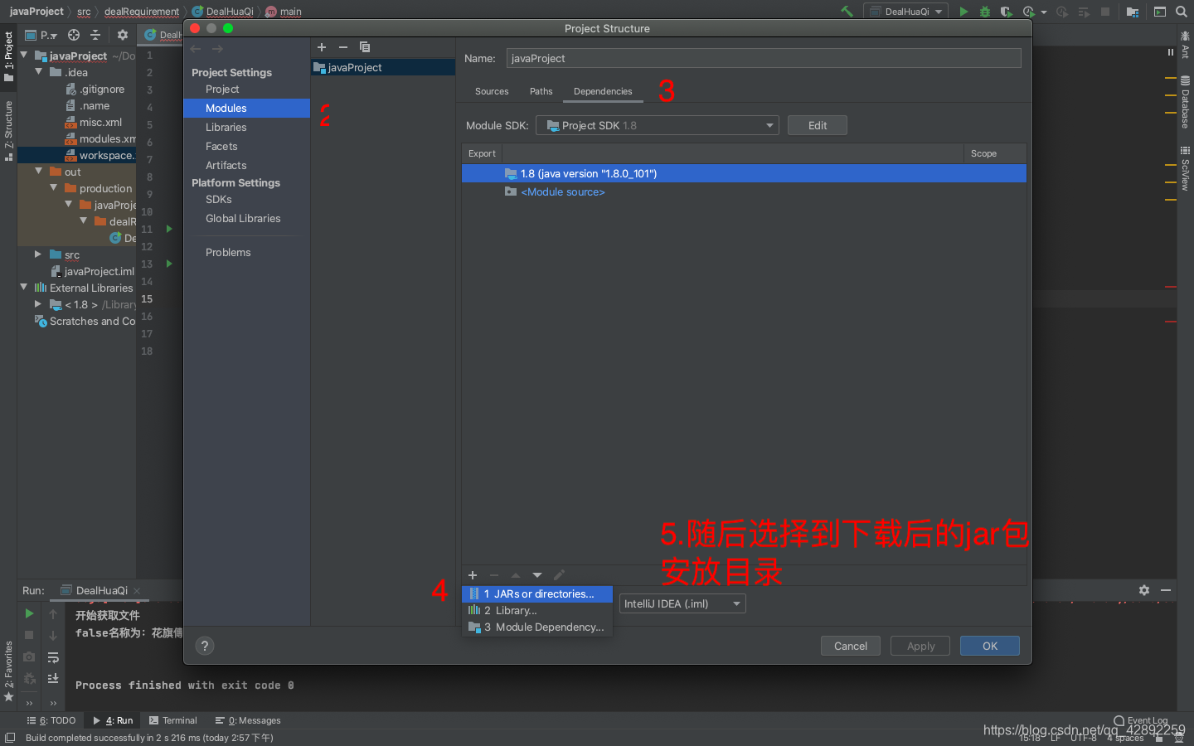Collapse the .idea folder node
Screen dimensions: 1194x746
[38, 72]
